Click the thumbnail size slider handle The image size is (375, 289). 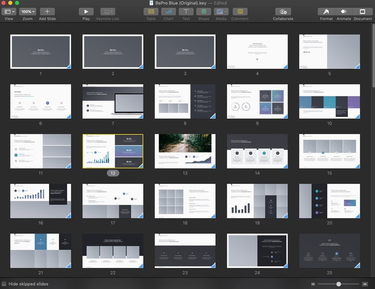tap(338, 284)
